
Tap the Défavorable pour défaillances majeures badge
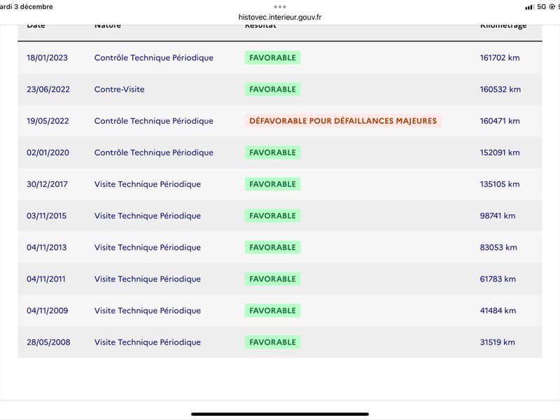pyautogui.click(x=343, y=120)
